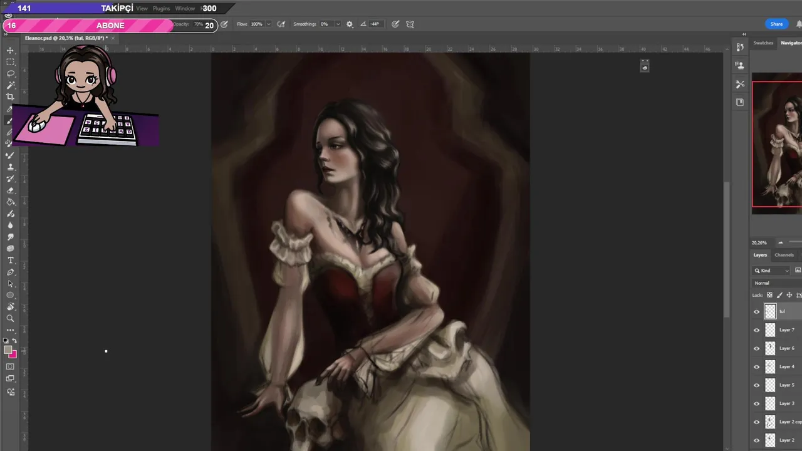Reset to default foreground and background colors

[x=6, y=341]
